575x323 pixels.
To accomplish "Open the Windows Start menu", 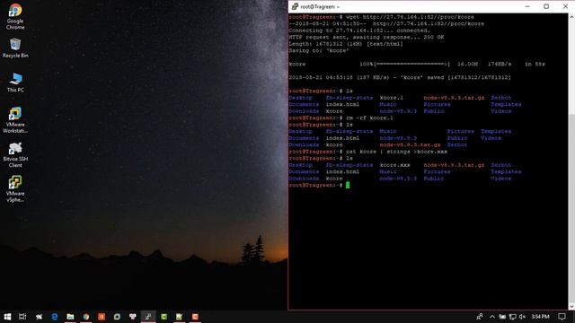I will click(7, 317).
